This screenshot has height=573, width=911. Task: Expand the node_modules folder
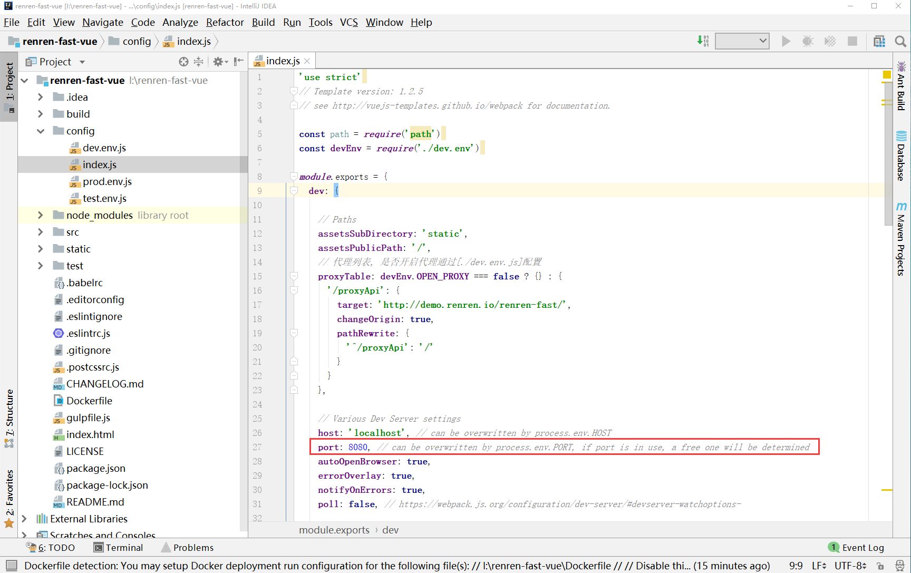click(41, 215)
